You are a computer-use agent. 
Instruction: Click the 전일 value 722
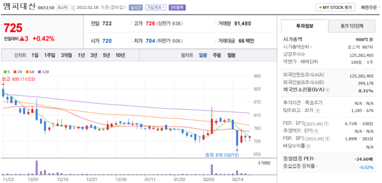coord(107,24)
